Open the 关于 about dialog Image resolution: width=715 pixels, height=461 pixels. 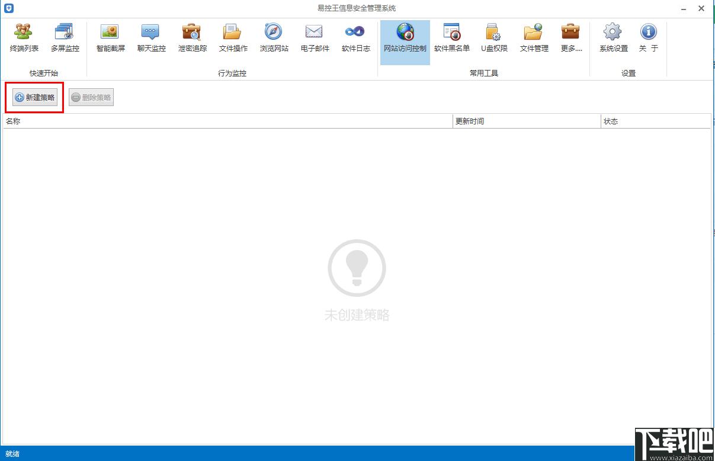click(649, 39)
